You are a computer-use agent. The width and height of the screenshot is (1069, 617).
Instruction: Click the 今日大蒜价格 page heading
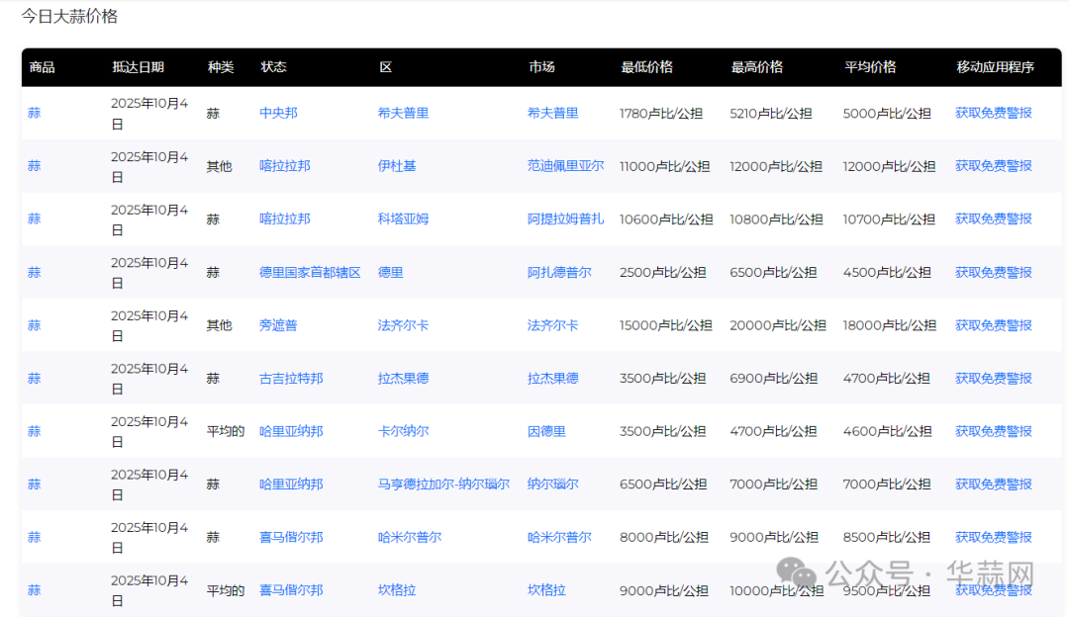(69, 17)
